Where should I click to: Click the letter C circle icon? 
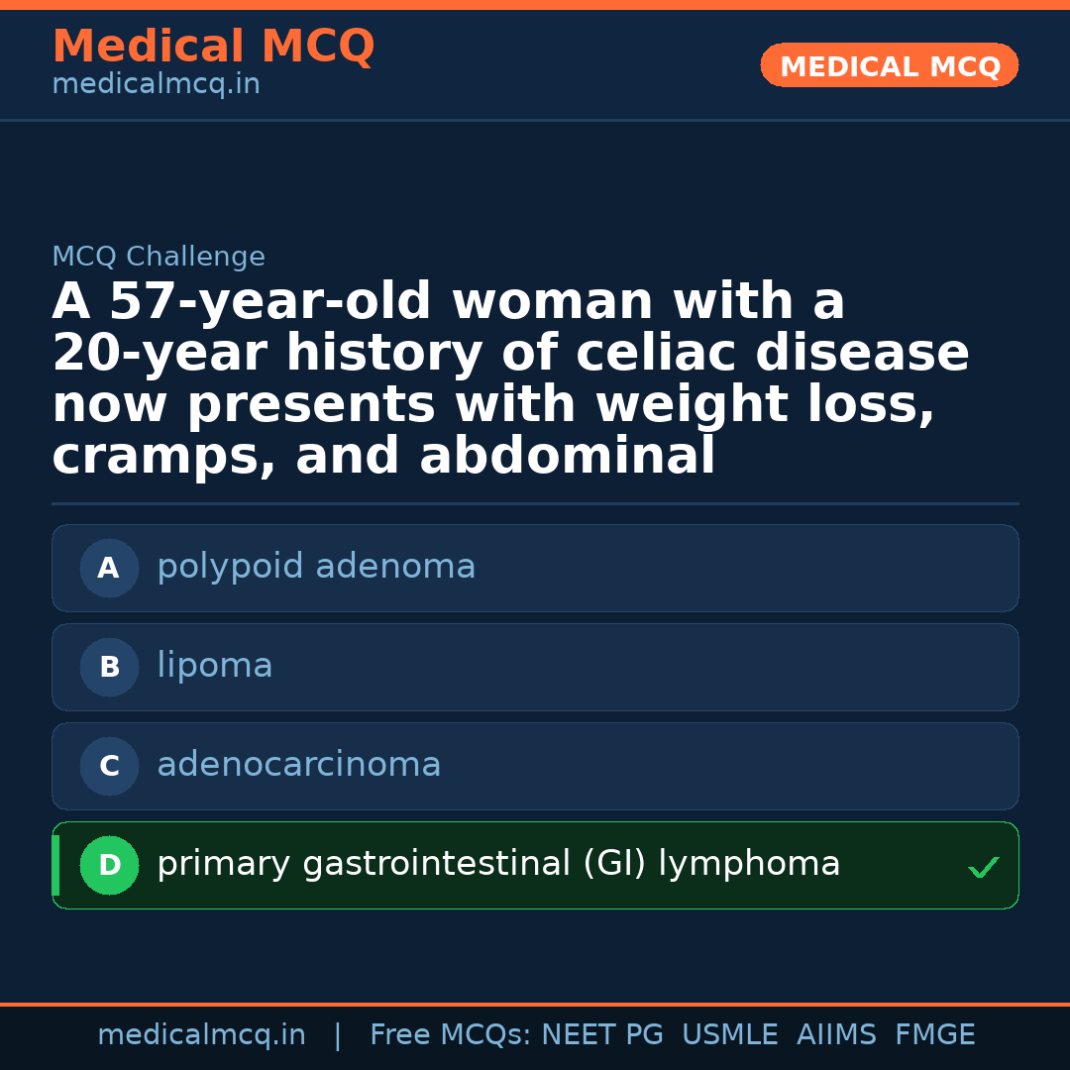(x=109, y=767)
